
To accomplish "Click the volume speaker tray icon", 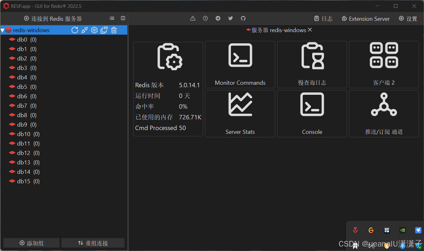I will [371, 246].
